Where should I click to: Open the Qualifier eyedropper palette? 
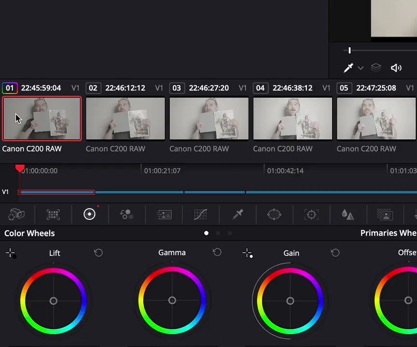(237, 214)
